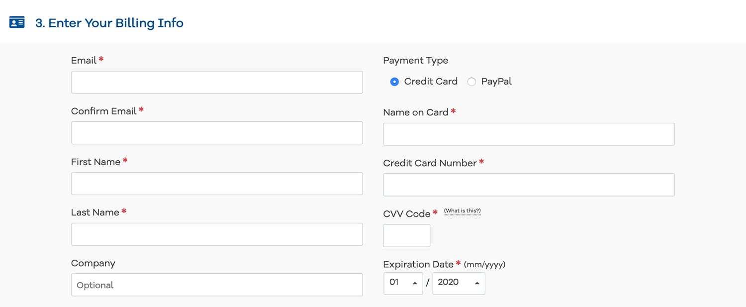Click the Credit Card radio label text
Image resolution: width=746 pixels, height=307 pixels.
(431, 82)
